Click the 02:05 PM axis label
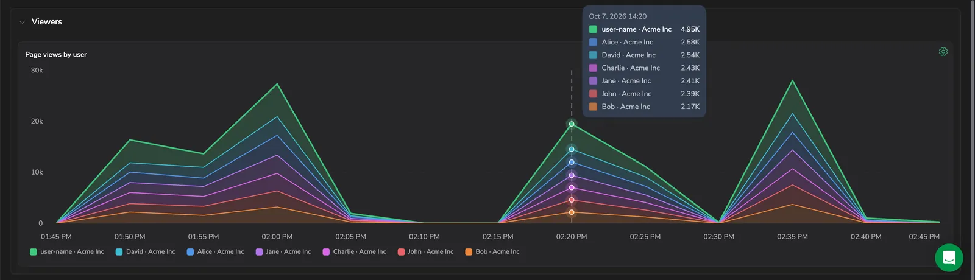975x280 pixels. point(351,237)
